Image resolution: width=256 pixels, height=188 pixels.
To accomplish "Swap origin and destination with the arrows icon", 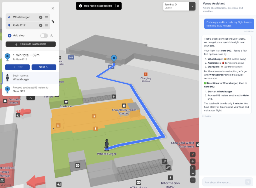I will pyautogui.click(x=53, y=22).
